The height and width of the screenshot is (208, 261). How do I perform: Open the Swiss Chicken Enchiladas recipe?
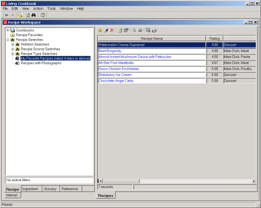tap(119, 69)
